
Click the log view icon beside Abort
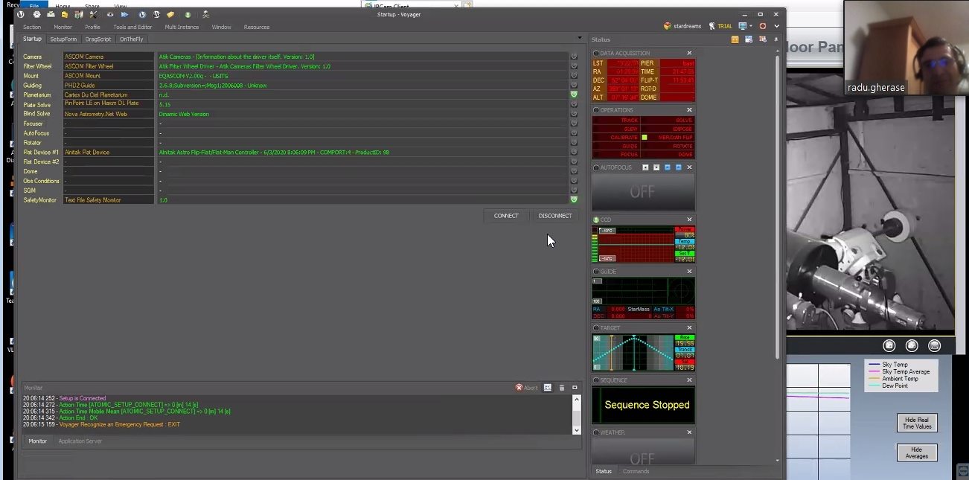[548, 388]
